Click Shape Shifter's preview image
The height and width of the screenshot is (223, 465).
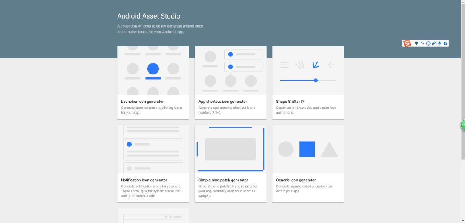click(x=308, y=71)
